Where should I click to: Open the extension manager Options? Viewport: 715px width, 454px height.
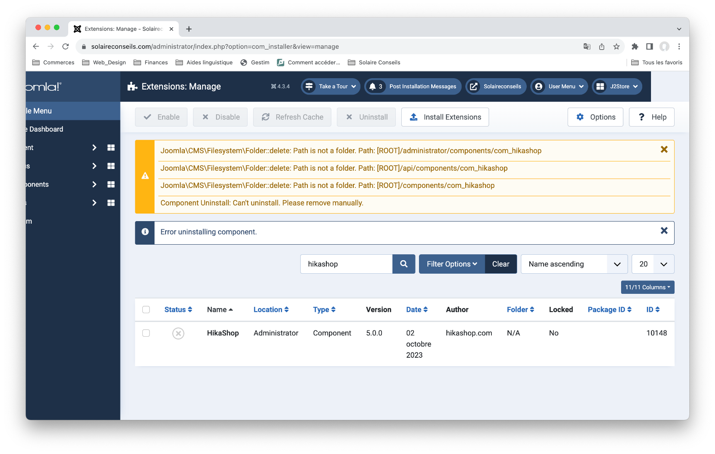point(595,117)
